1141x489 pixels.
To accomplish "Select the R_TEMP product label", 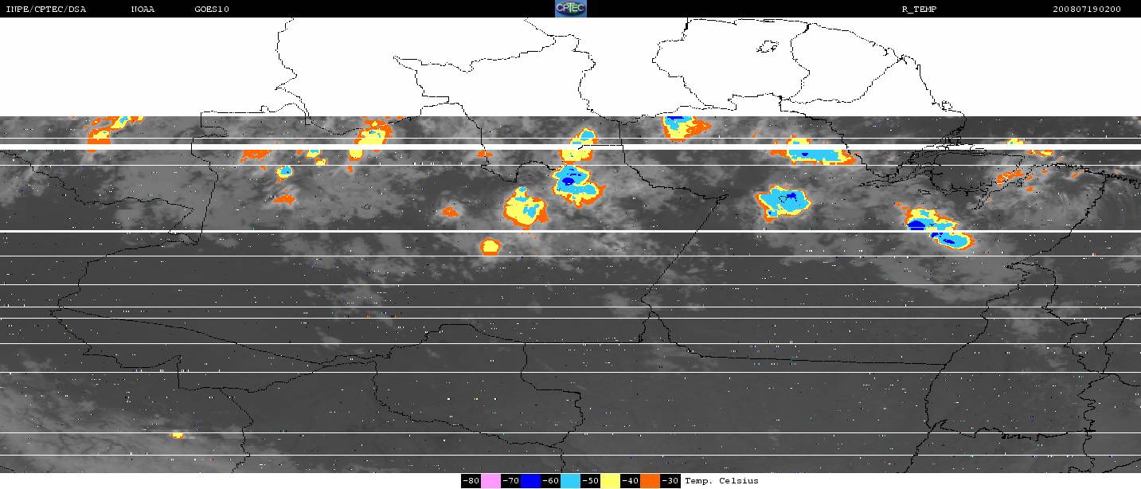I will pyautogui.click(x=920, y=10).
